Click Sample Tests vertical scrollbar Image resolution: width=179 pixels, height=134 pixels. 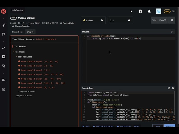tap(175, 102)
